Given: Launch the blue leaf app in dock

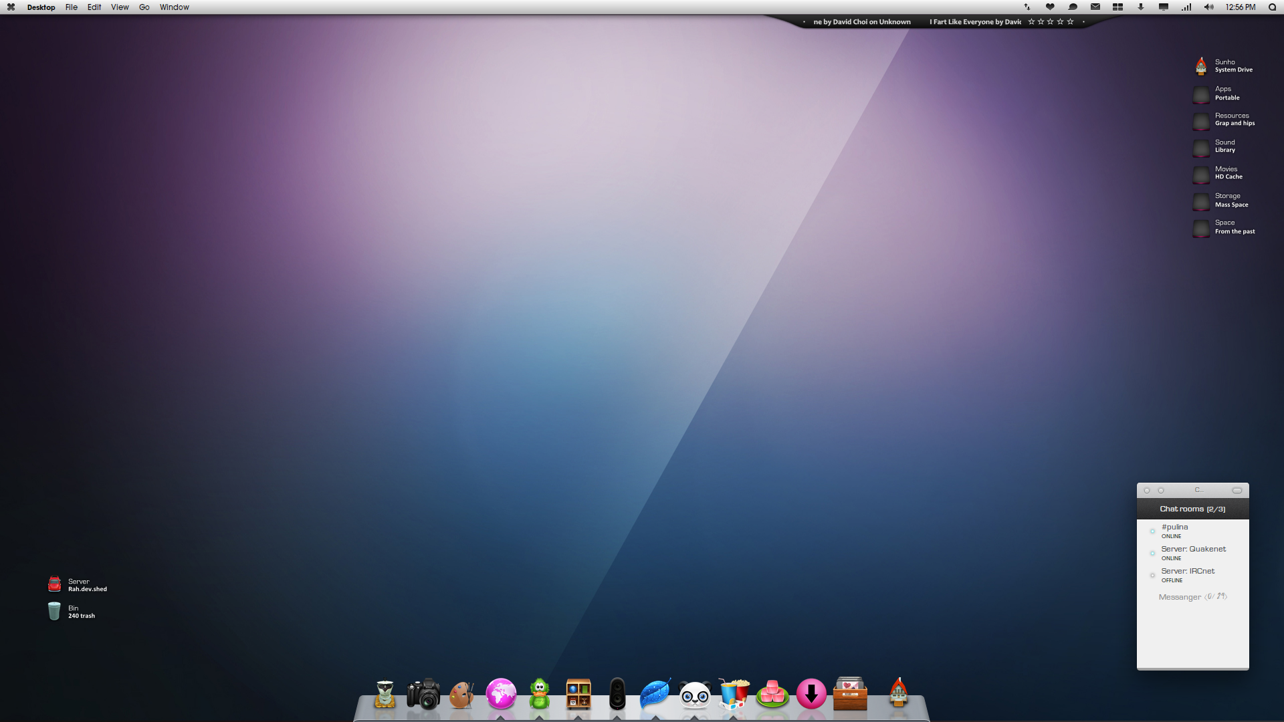Looking at the screenshot, I should tap(655, 694).
